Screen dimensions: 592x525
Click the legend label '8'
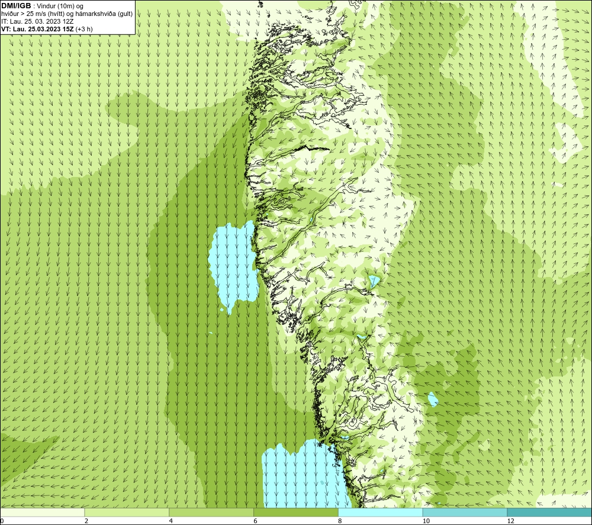pos(340,521)
